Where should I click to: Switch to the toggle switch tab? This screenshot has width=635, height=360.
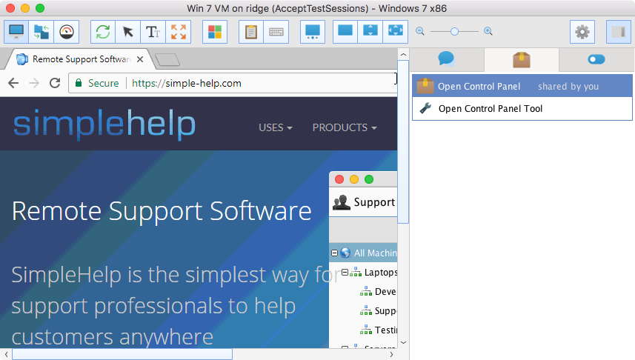pos(596,59)
